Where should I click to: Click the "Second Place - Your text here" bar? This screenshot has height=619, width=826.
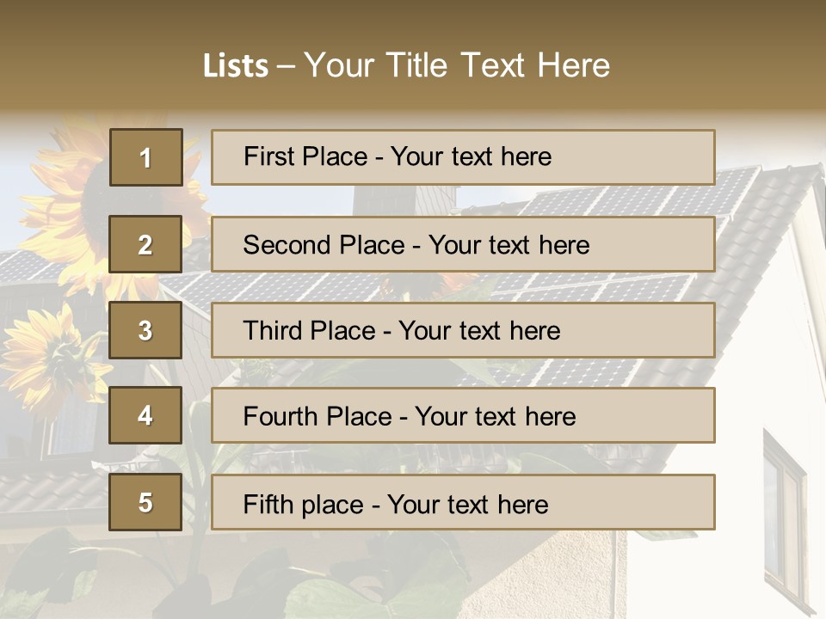463,244
